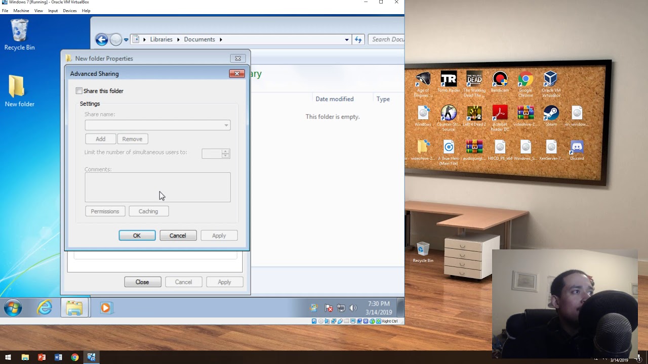Viewport: 648px width, 364px height.
Task: Select New folder on VM desktop
Action: click(19, 91)
